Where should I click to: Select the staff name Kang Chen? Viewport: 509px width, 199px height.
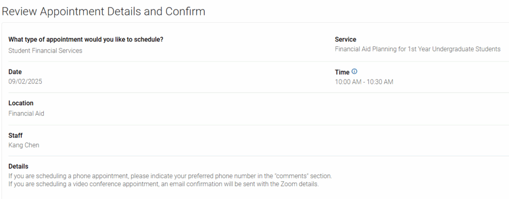[24, 145]
